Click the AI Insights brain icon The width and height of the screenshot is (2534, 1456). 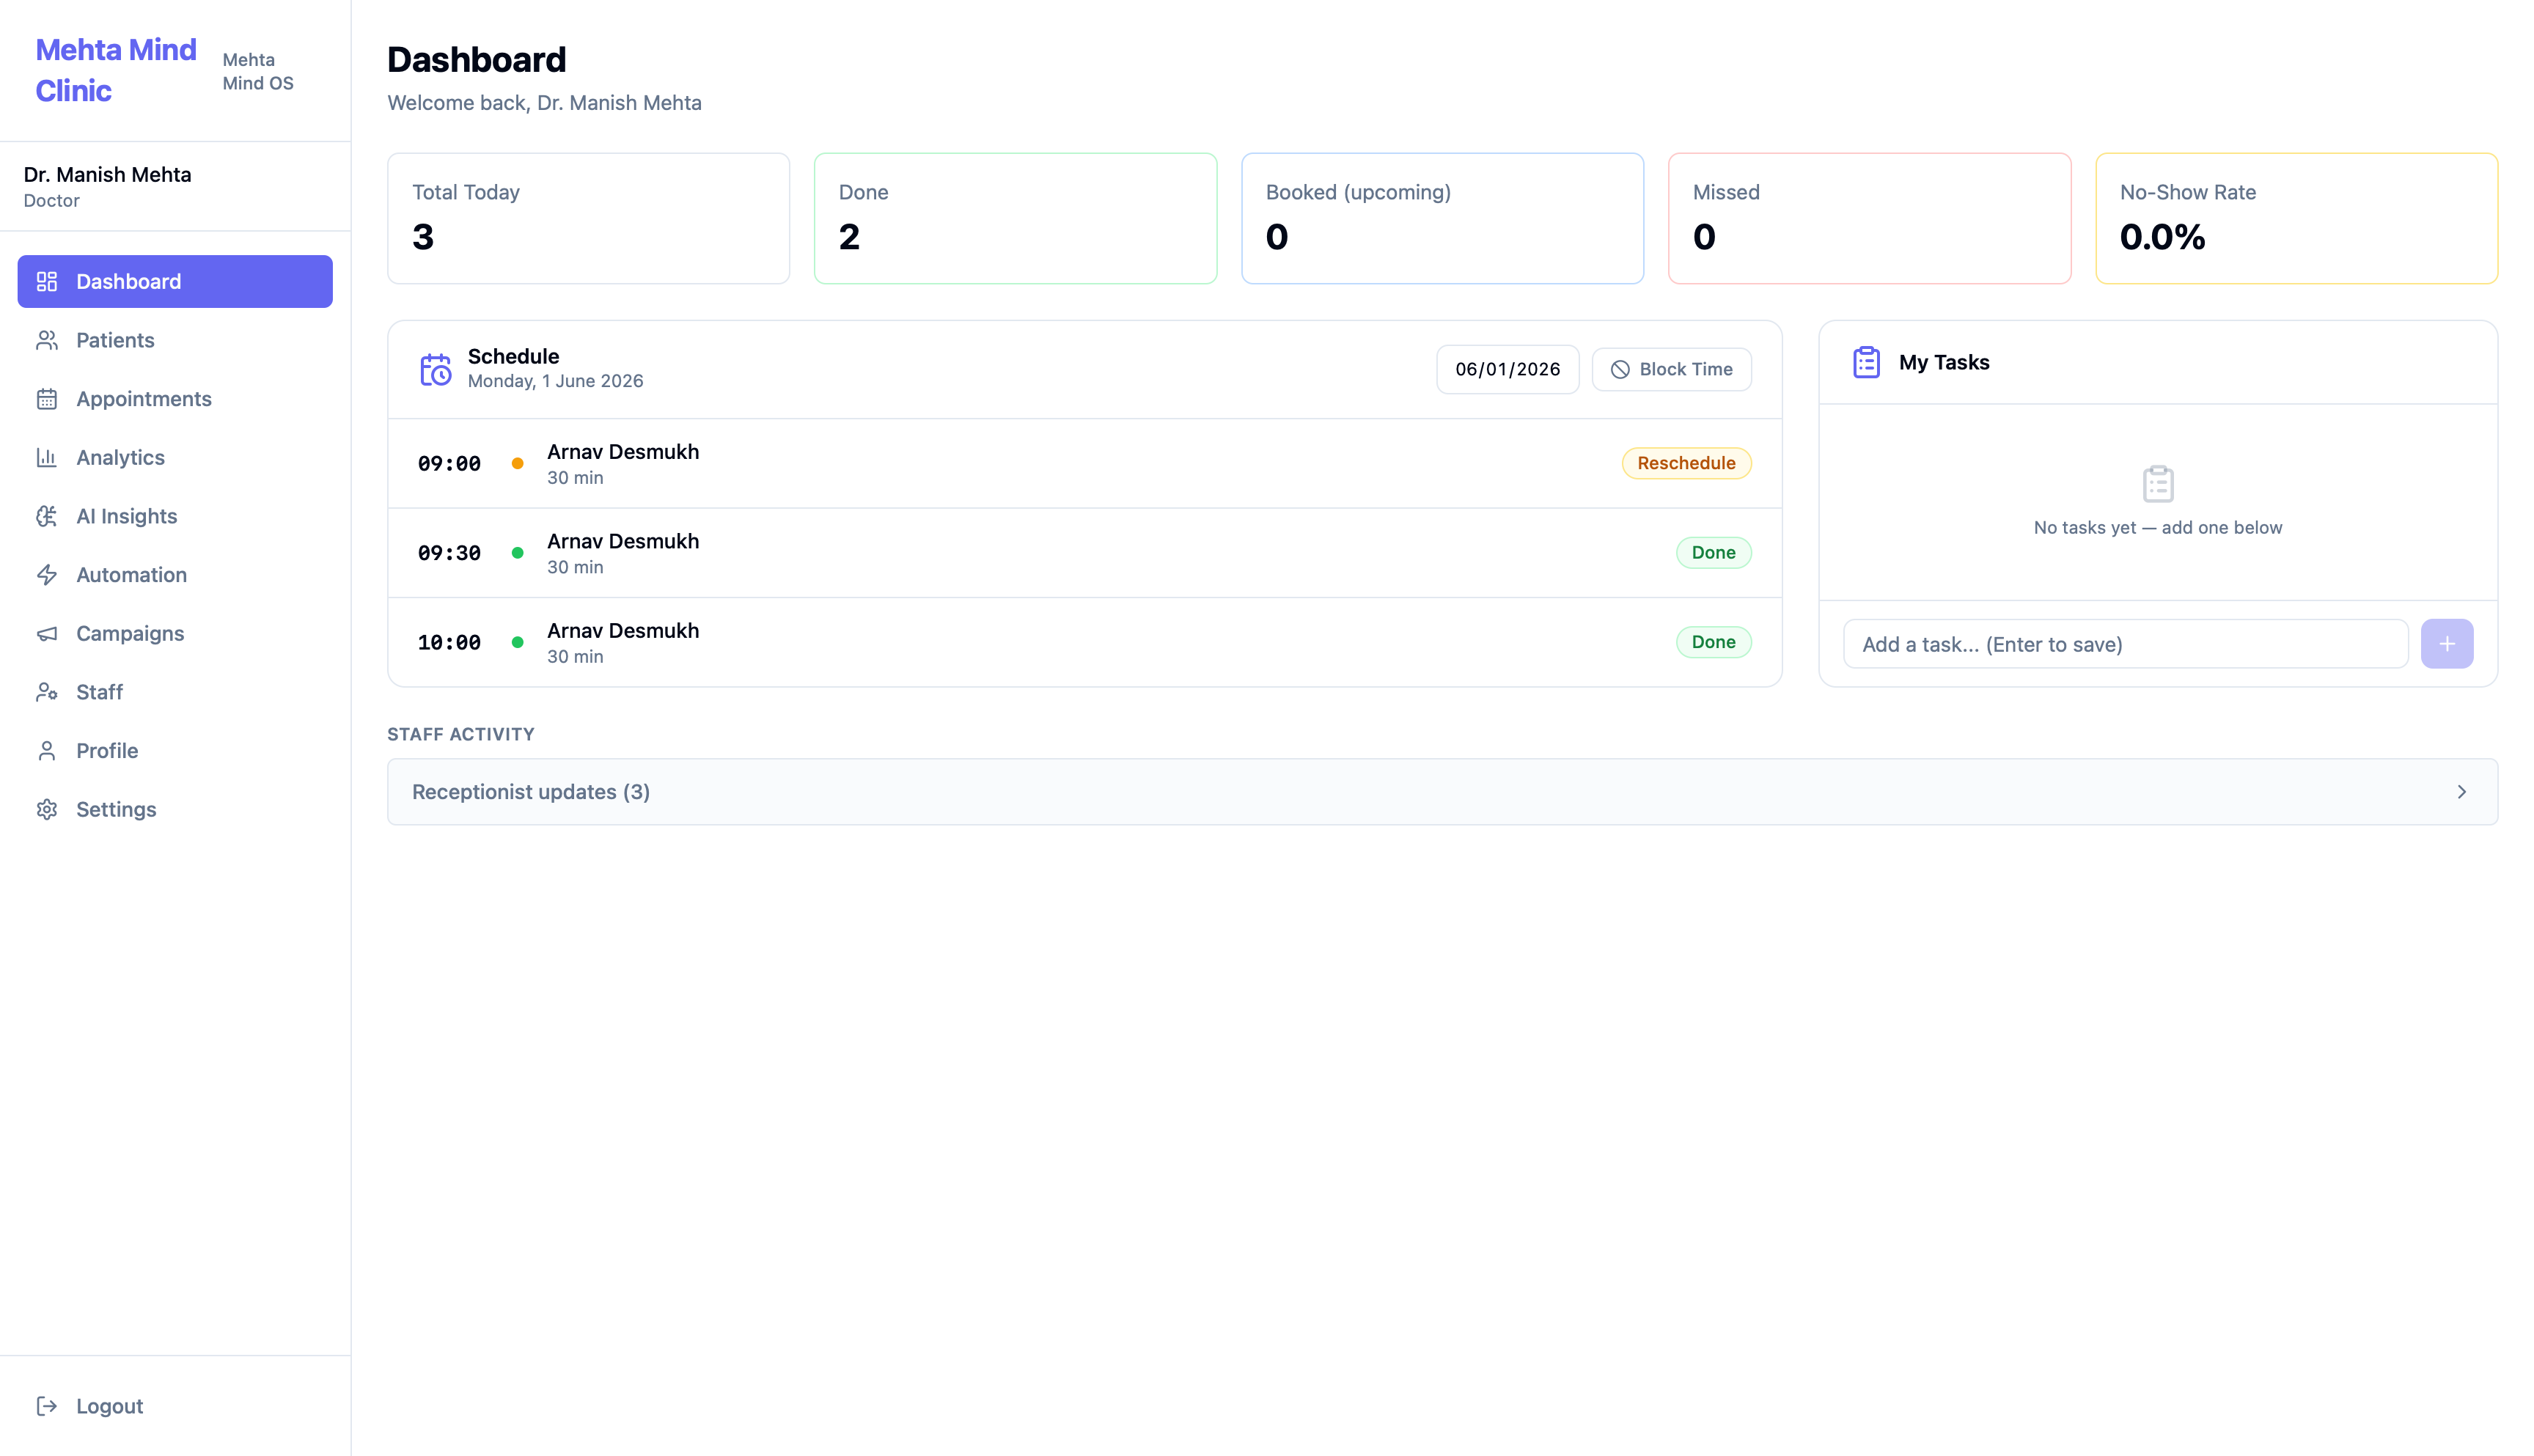coord(47,516)
